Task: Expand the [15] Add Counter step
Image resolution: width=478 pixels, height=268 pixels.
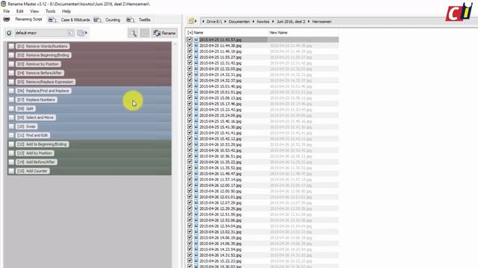Action: coord(32,171)
